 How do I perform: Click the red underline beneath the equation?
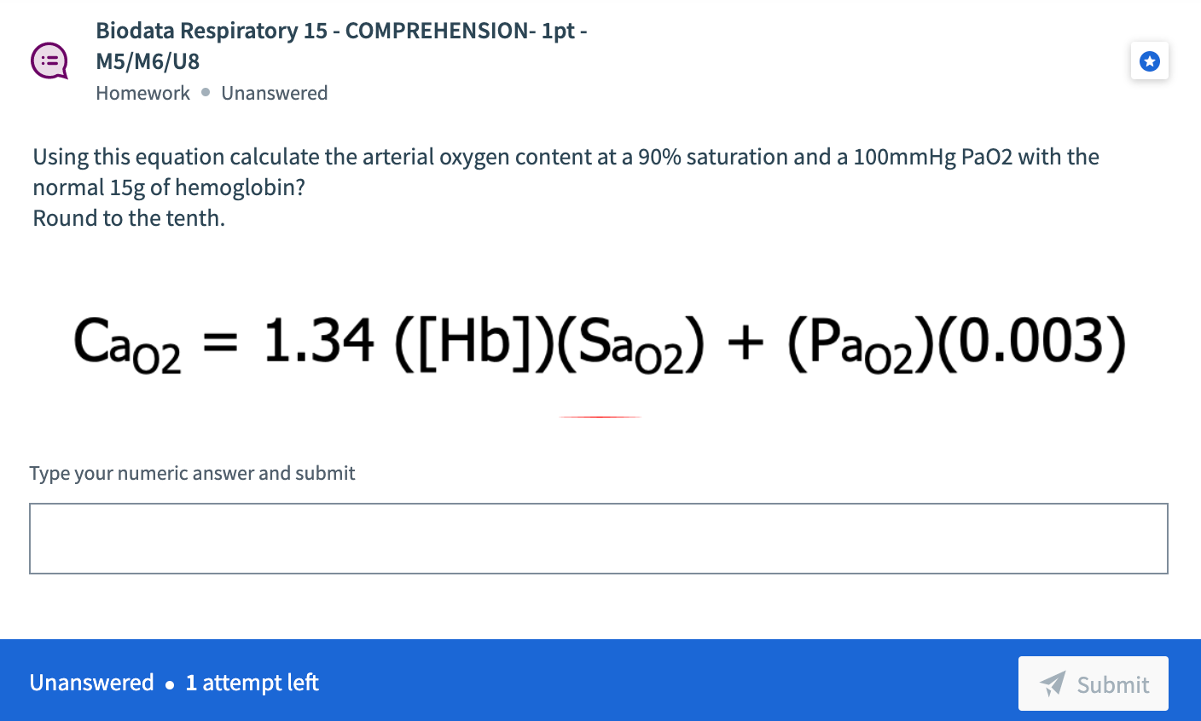[600, 416]
